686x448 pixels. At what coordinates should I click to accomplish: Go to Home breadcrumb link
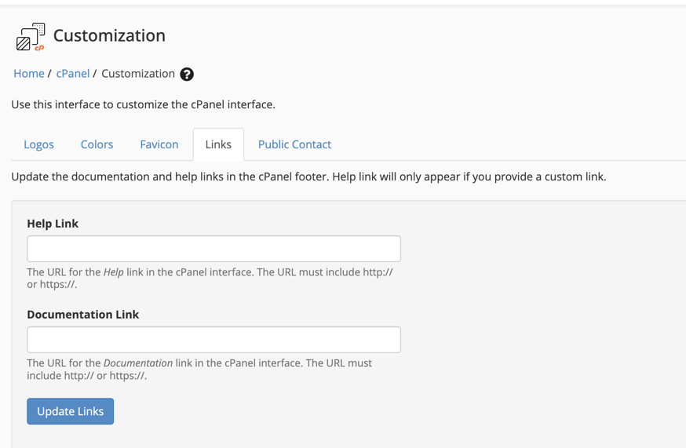(x=29, y=74)
